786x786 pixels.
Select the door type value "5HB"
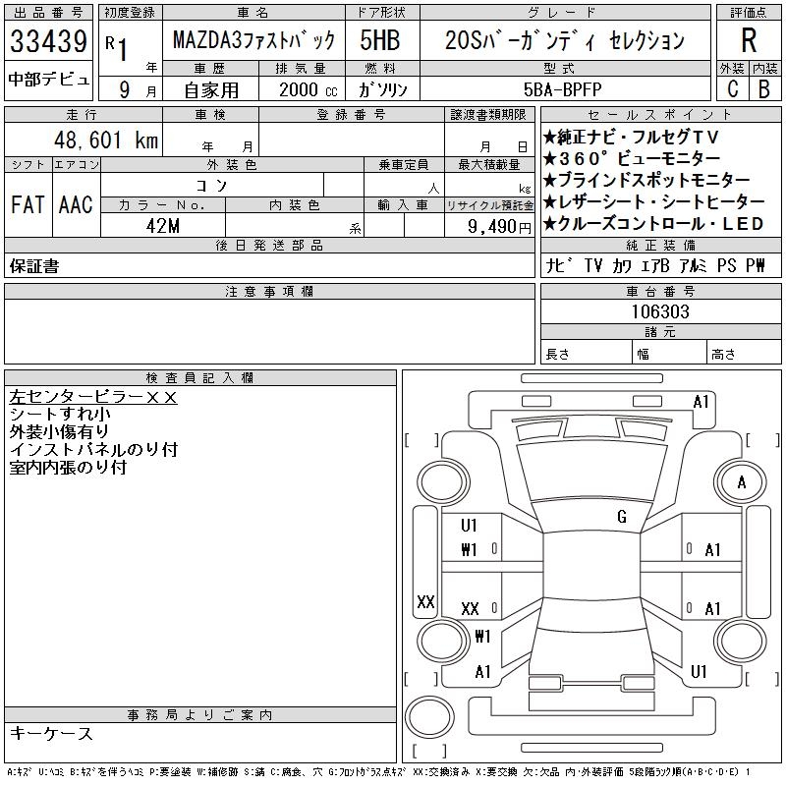tap(380, 40)
